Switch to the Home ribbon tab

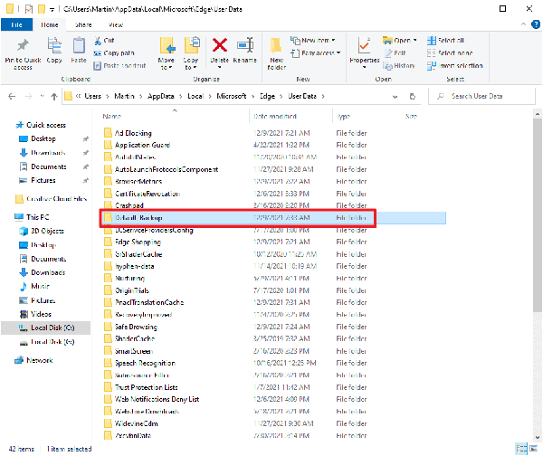50,25
